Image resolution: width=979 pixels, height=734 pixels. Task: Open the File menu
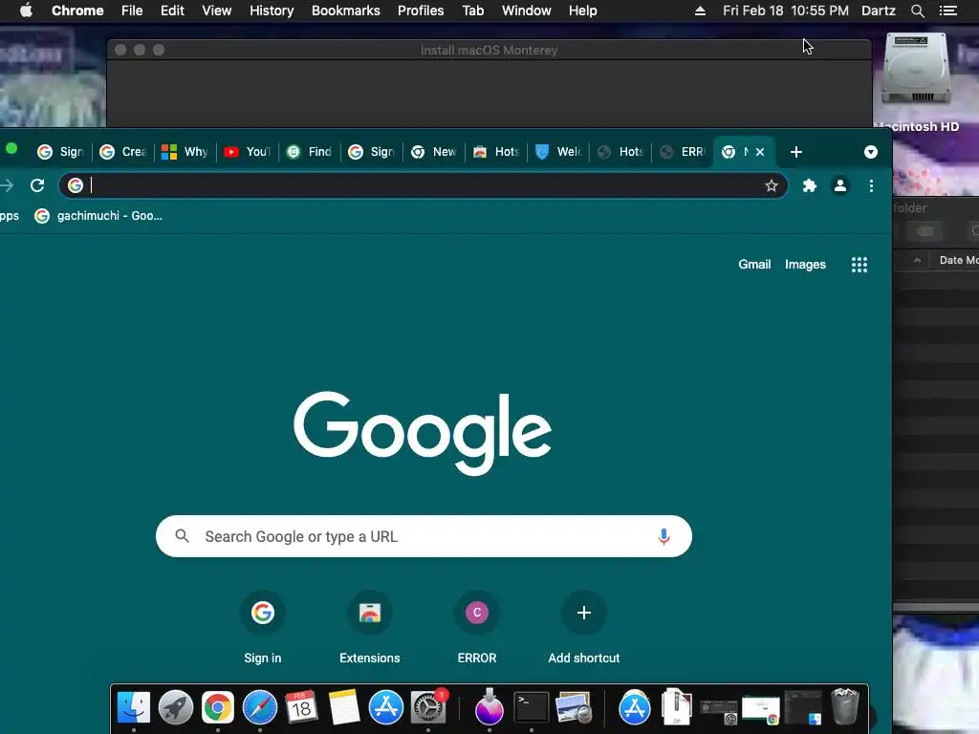tap(132, 11)
